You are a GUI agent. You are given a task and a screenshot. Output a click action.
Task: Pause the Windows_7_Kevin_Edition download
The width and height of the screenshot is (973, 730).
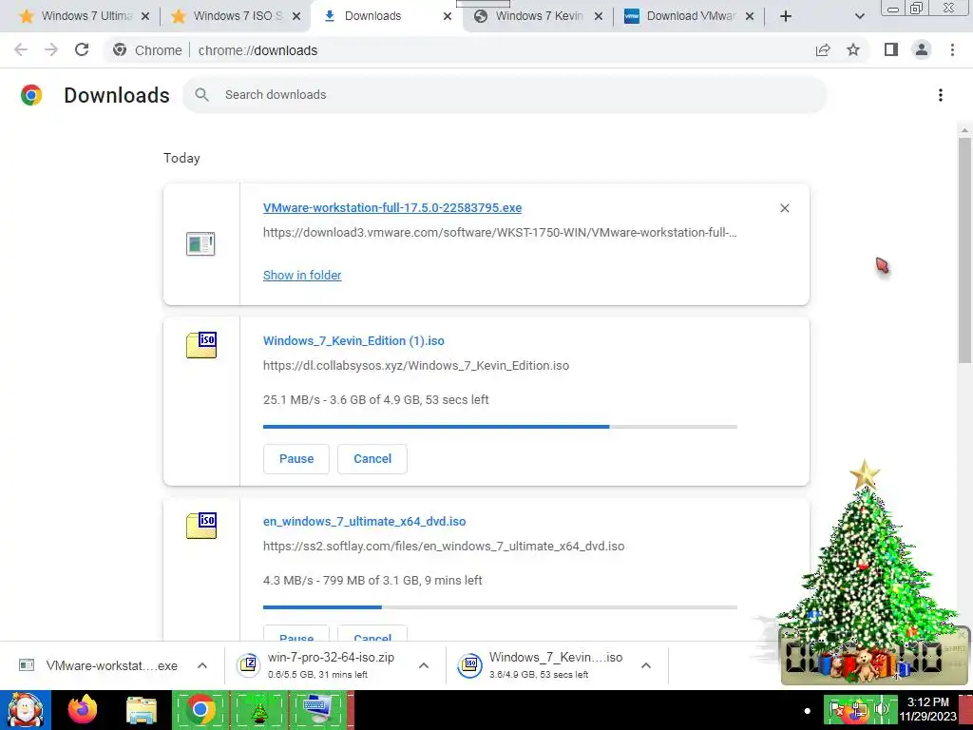[x=296, y=459]
